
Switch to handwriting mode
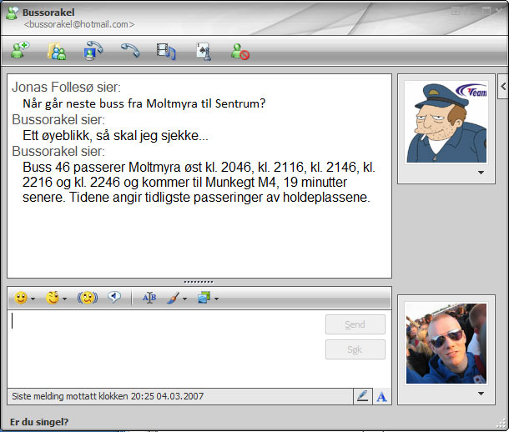pyautogui.click(x=363, y=396)
